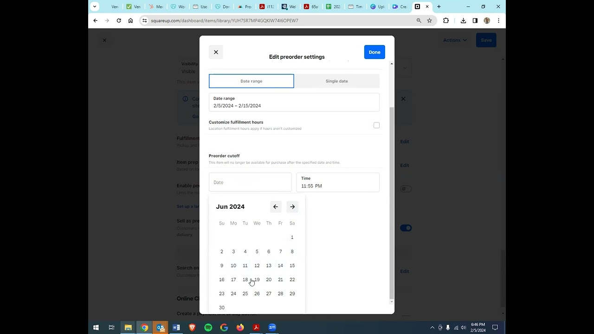The height and width of the screenshot is (334, 594).
Task: Reload the page
Action: [x=119, y=20]
